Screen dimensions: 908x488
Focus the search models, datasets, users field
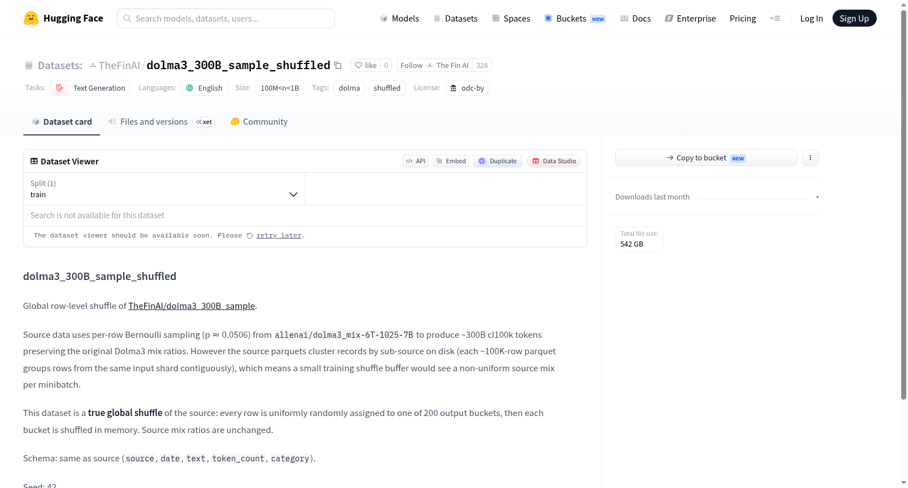(x=226, y=18)
